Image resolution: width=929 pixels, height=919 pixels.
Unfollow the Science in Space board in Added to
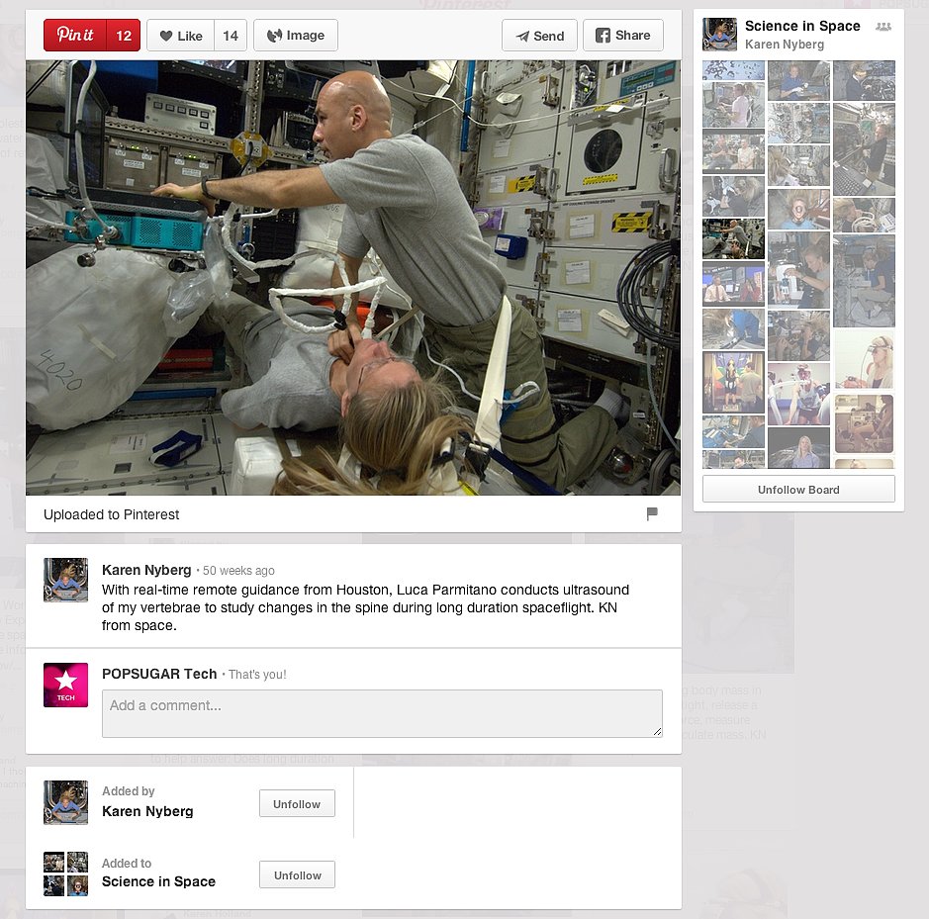click(x=297, y=875)
